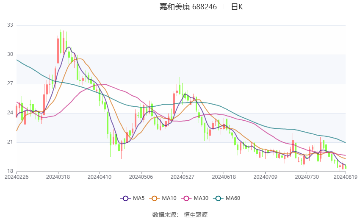Click y-axis value label 21

pyautogui.click(x=10, y=142)
